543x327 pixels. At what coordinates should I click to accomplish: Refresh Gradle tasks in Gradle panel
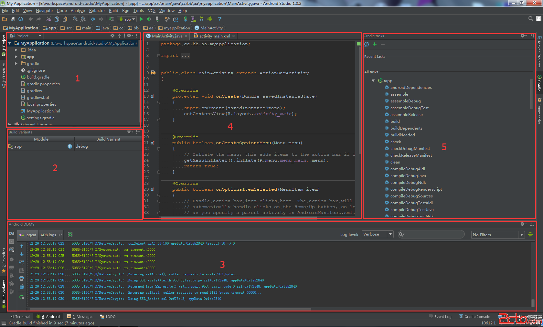(367, 44)
